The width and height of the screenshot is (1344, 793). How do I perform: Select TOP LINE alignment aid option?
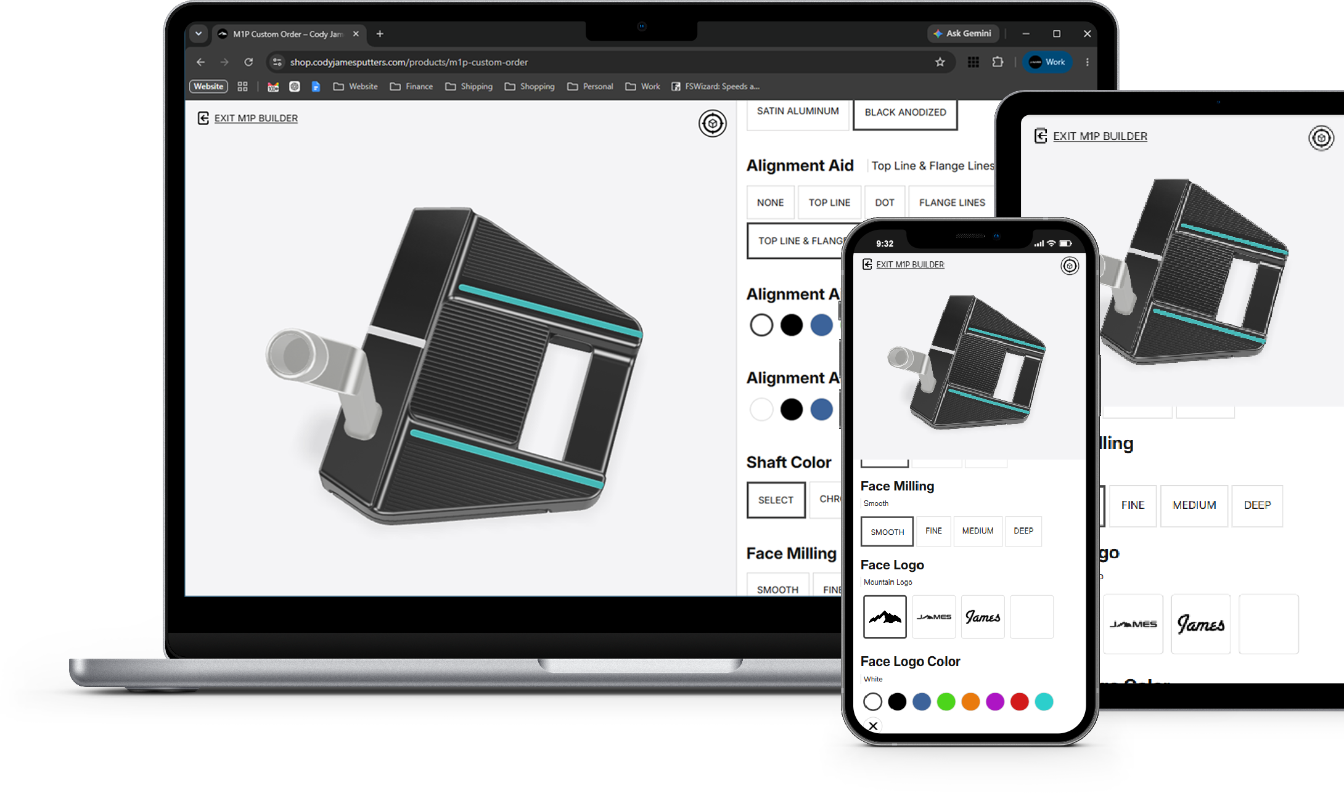829,203
